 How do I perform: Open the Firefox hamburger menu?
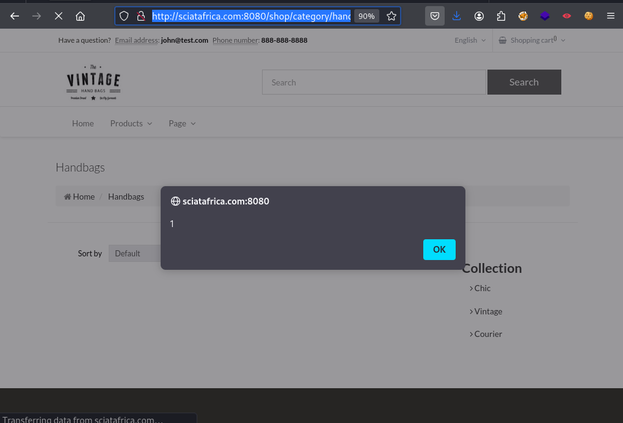[610, 16]
